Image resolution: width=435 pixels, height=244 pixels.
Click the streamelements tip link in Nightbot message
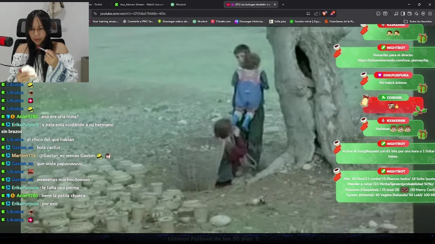pos(393,60)
